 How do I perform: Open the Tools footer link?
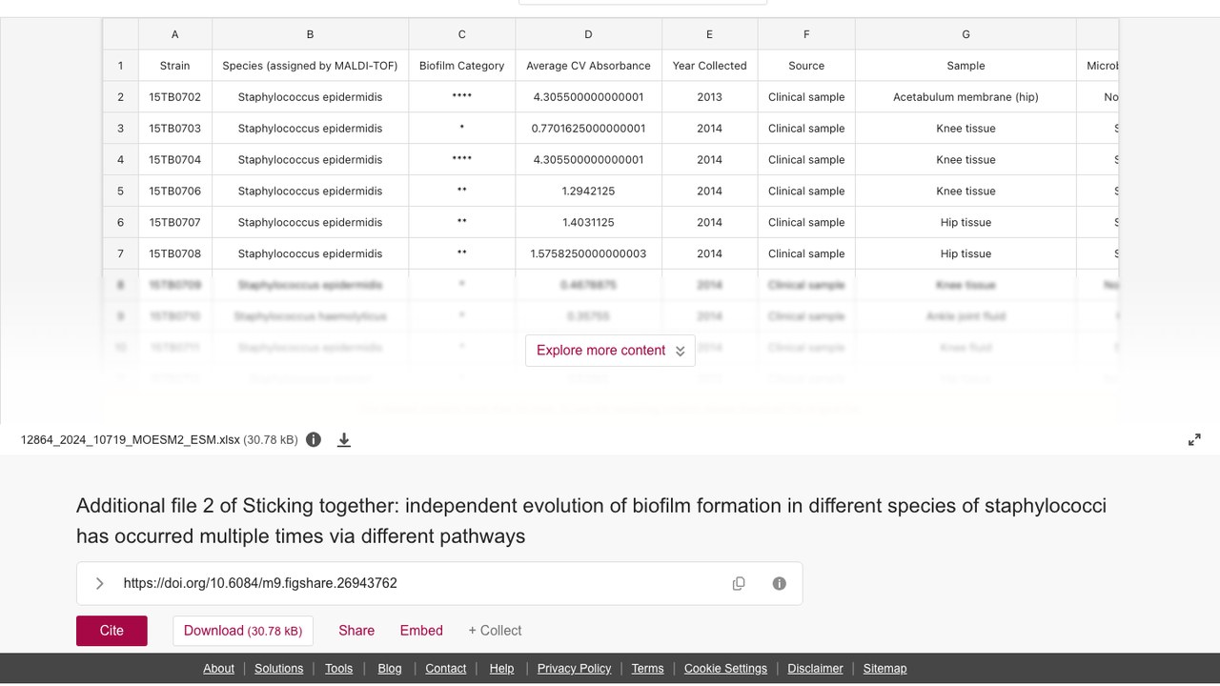pos(338,668)
